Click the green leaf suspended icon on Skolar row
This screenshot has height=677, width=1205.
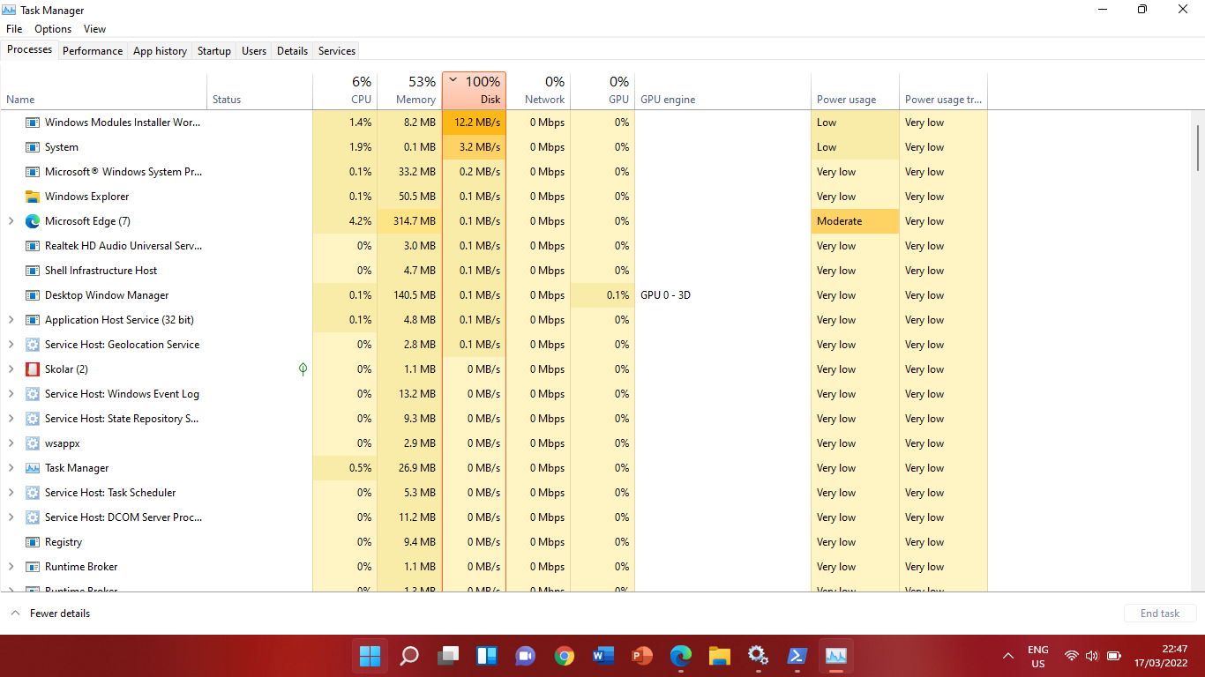coord(303,369)
